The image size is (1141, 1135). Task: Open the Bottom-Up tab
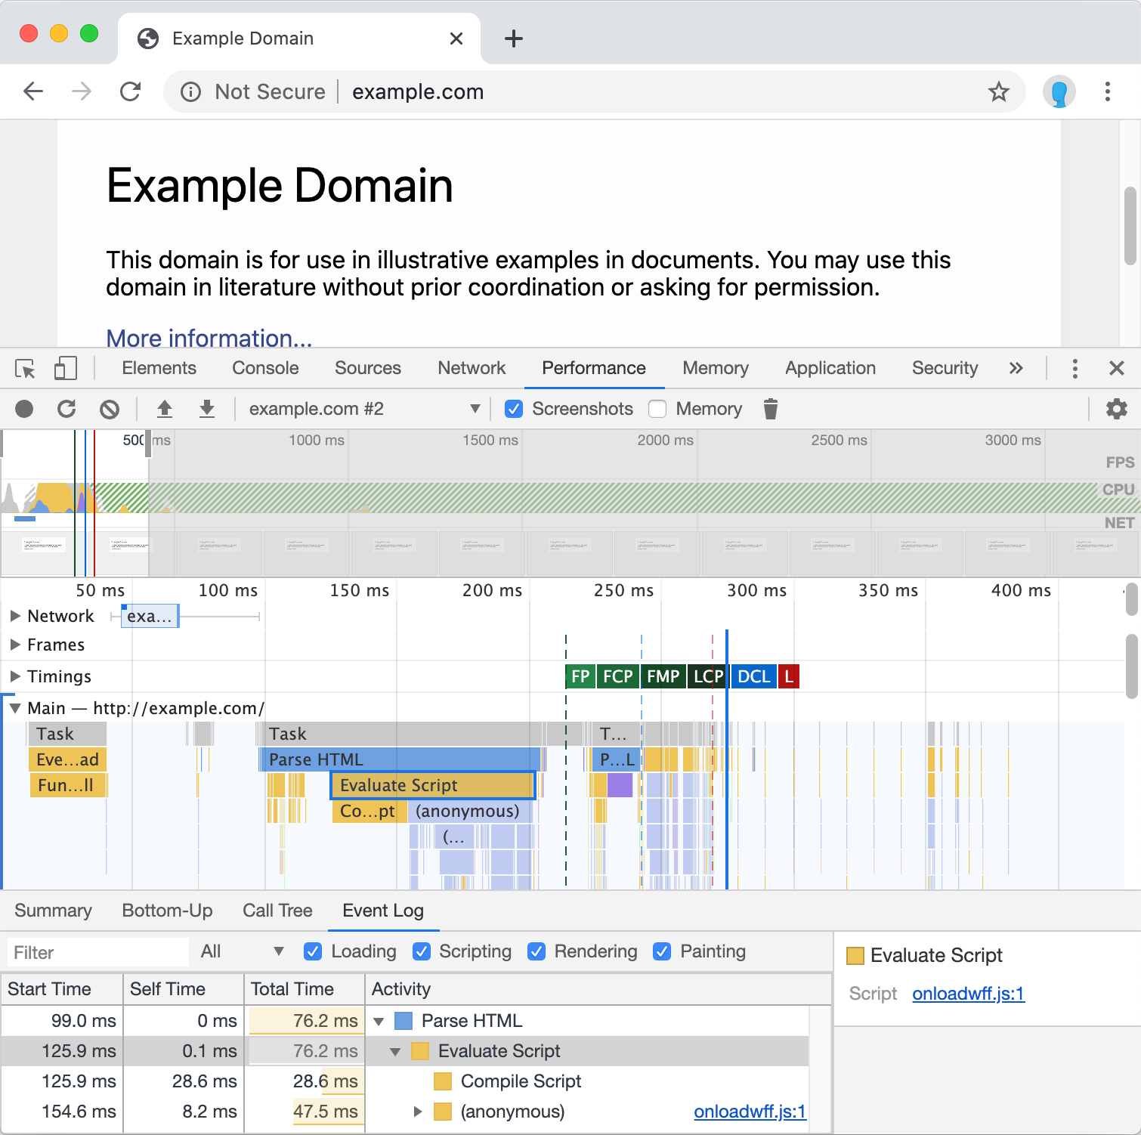[167, 911]
